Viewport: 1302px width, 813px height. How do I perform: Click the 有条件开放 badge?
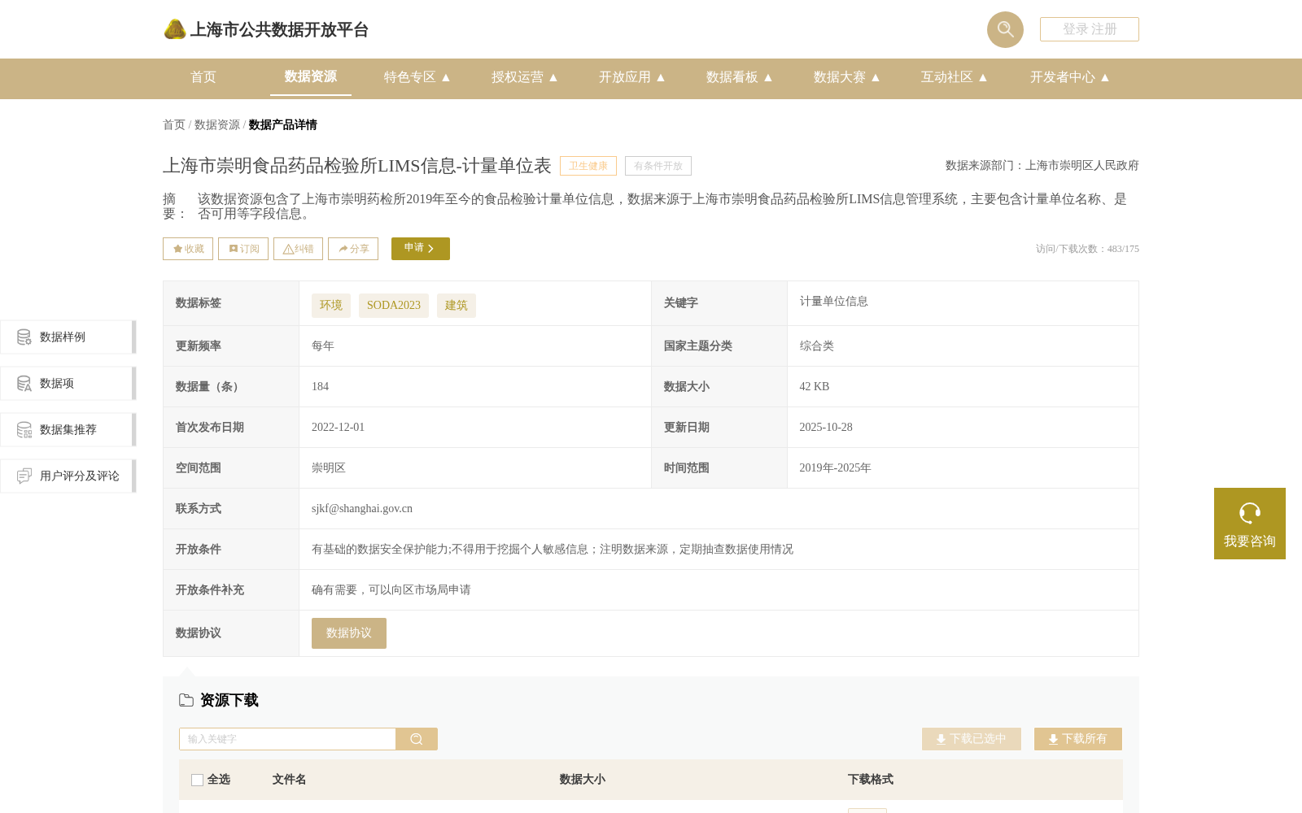(658, 166)
